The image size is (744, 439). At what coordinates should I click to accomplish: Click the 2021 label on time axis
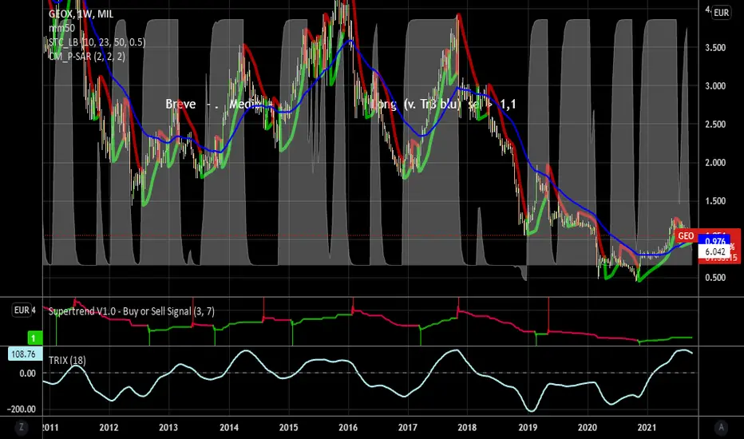(647, 427)
